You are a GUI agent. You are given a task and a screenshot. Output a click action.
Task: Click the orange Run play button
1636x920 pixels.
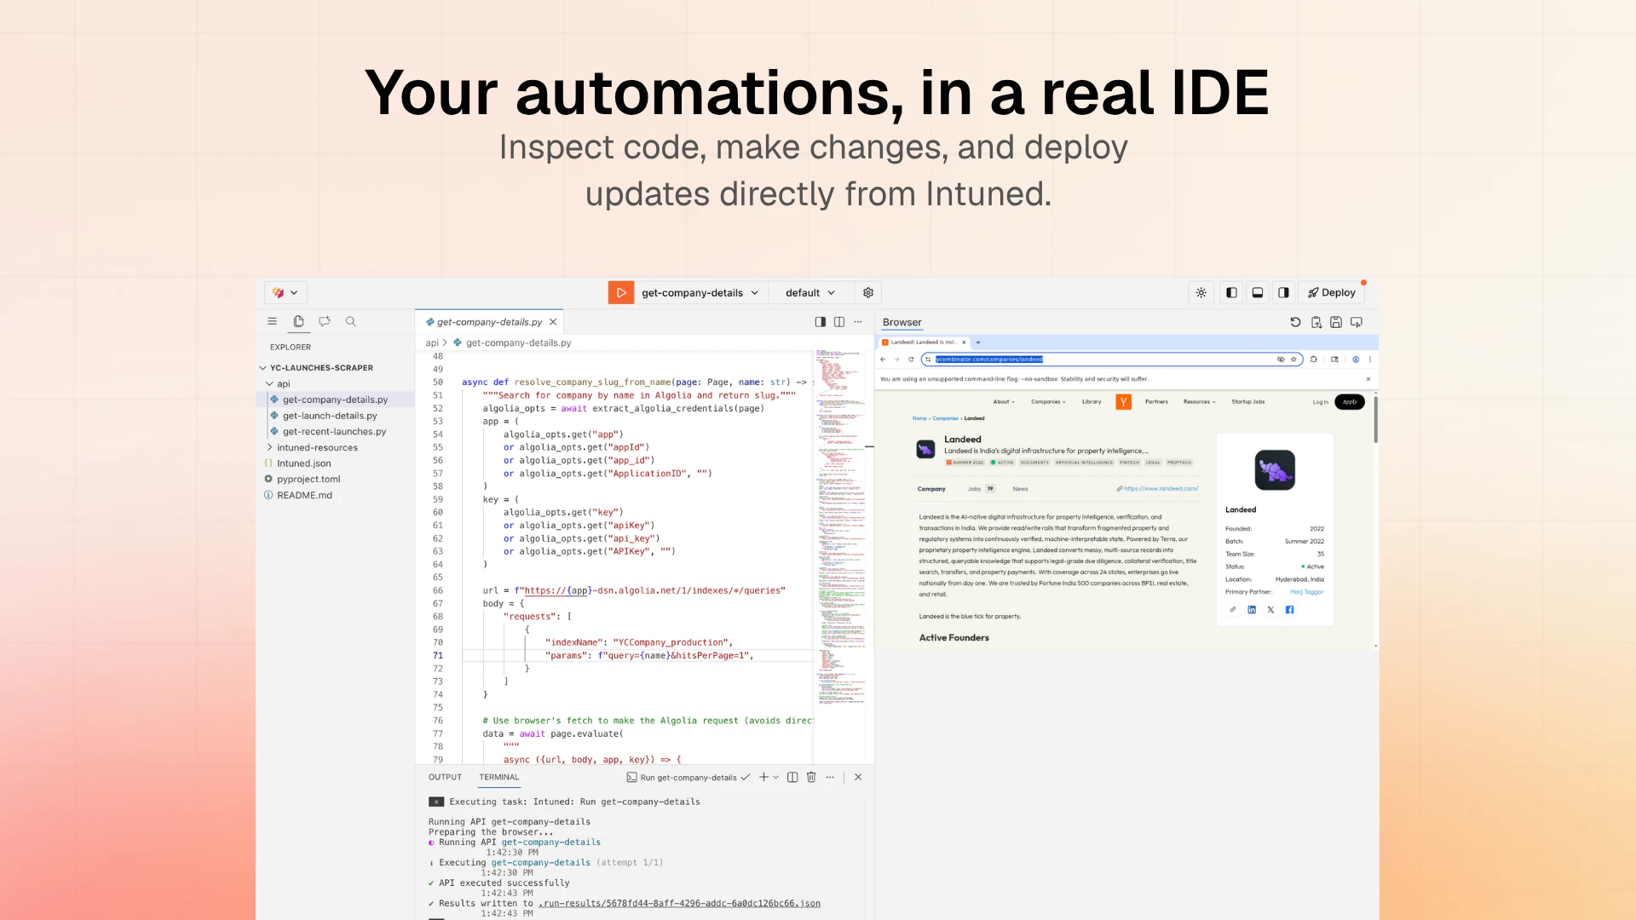pos(620,292)
